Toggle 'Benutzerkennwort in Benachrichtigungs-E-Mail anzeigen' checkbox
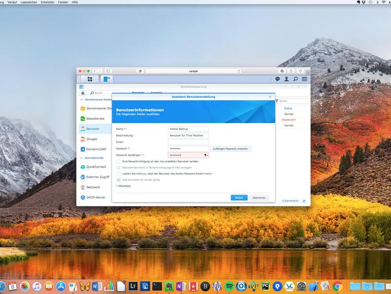Screen dimensions: 391x294 coord(118,168)
